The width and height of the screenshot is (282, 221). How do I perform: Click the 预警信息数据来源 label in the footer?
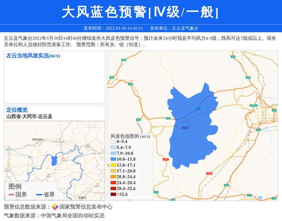[x=27, y=207]
